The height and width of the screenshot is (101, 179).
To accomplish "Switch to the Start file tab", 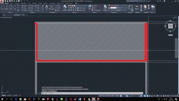I will [4, 15].
